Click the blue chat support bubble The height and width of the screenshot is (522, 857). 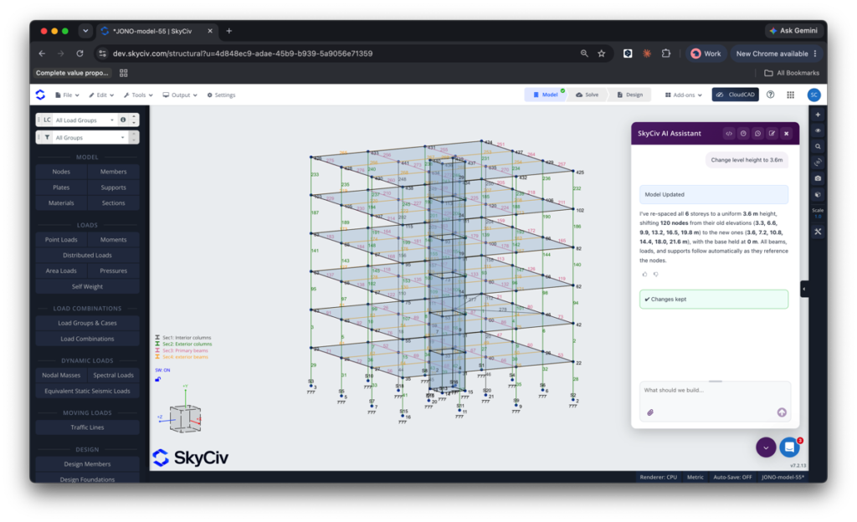pos(789,448)
